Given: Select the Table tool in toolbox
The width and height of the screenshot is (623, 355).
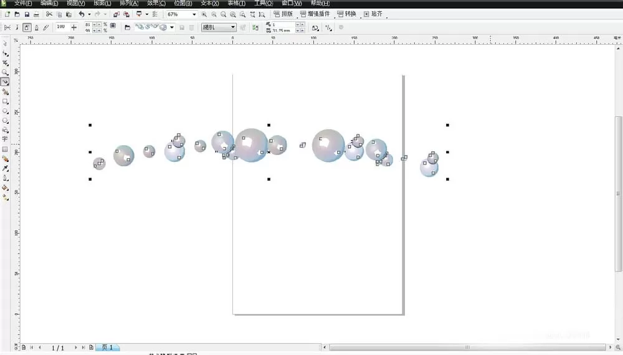Looking at the screenshot, I should coord(5,149).
